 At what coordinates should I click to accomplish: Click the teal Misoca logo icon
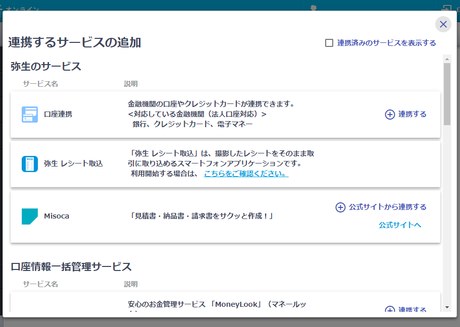pyautogui.click(x=30, y=216)
